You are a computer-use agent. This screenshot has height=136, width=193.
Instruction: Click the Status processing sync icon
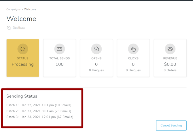(x=23, y=49)
